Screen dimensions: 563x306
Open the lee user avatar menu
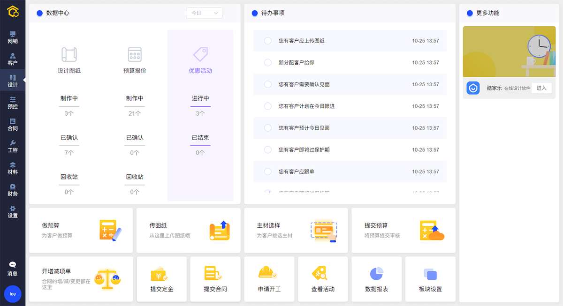click(x=13, y=294)
